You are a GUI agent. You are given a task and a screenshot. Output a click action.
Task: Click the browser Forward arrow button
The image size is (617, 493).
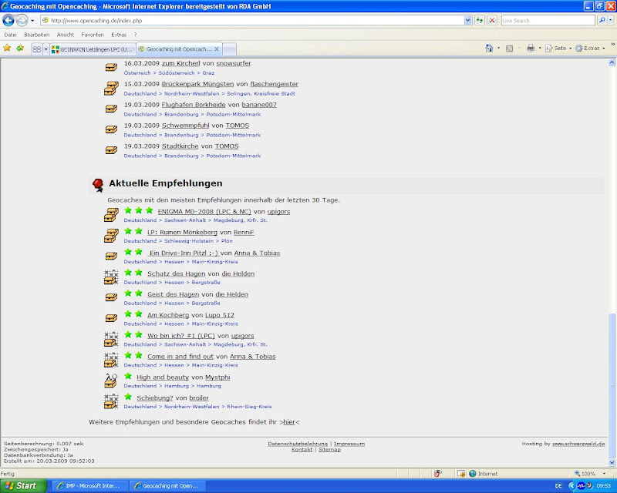(x=22, y=20)
